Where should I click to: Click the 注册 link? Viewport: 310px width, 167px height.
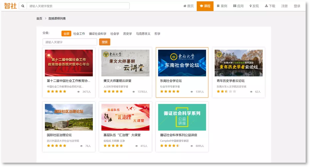tap(284, 6)
